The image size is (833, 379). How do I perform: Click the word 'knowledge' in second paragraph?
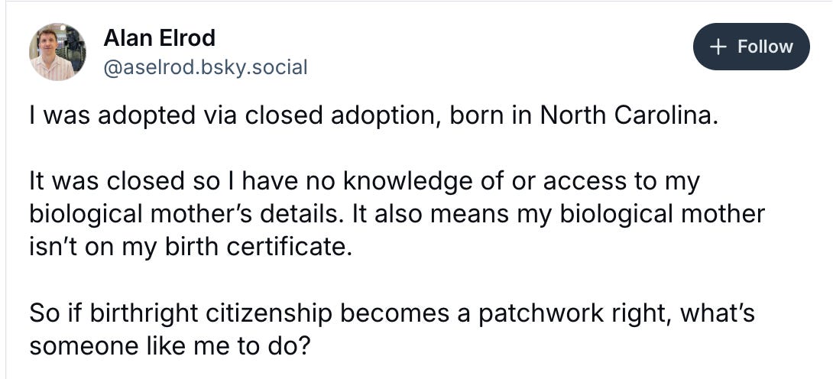click(x=405, y=182)
